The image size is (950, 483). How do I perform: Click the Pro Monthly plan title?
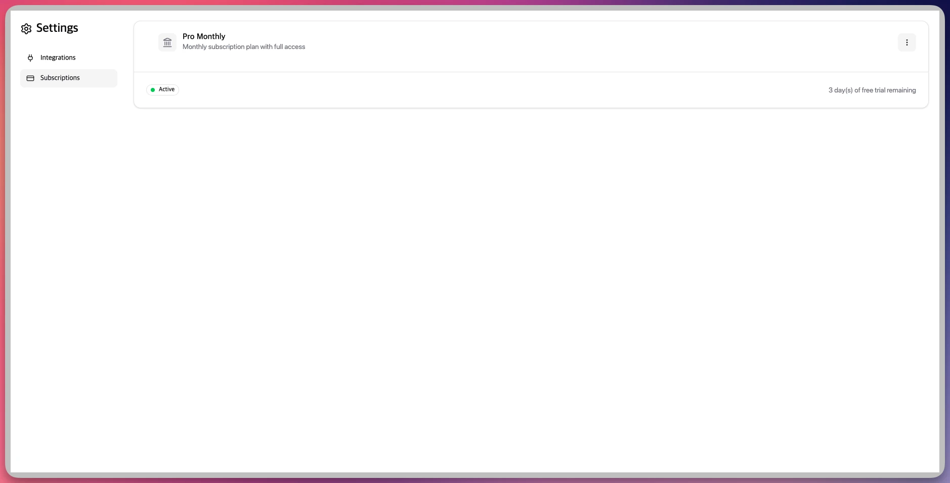click(204, 36)
